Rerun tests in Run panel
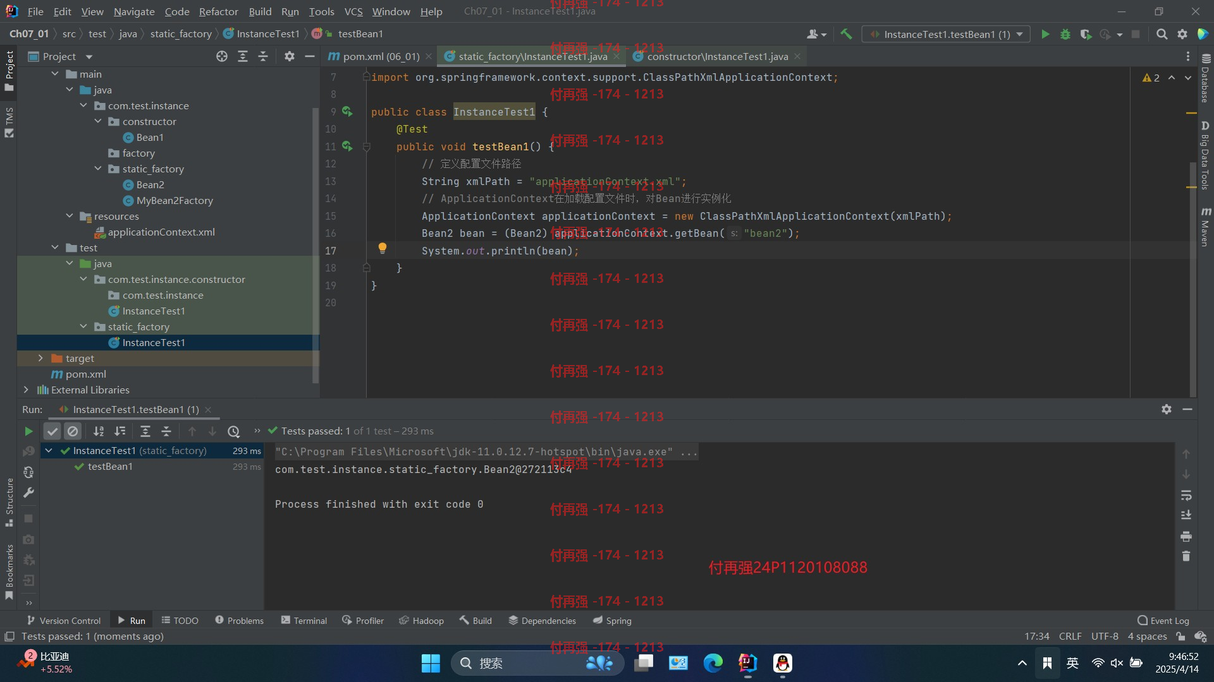Image resolution: width=1214 pixels, height=682 pixels. pyautogui.click(x=28, y=431)
